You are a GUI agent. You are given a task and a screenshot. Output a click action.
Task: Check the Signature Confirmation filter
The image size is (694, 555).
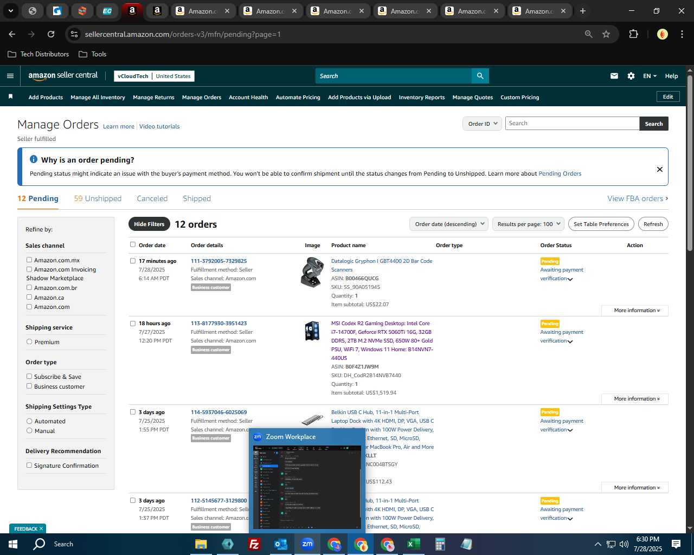29,465
